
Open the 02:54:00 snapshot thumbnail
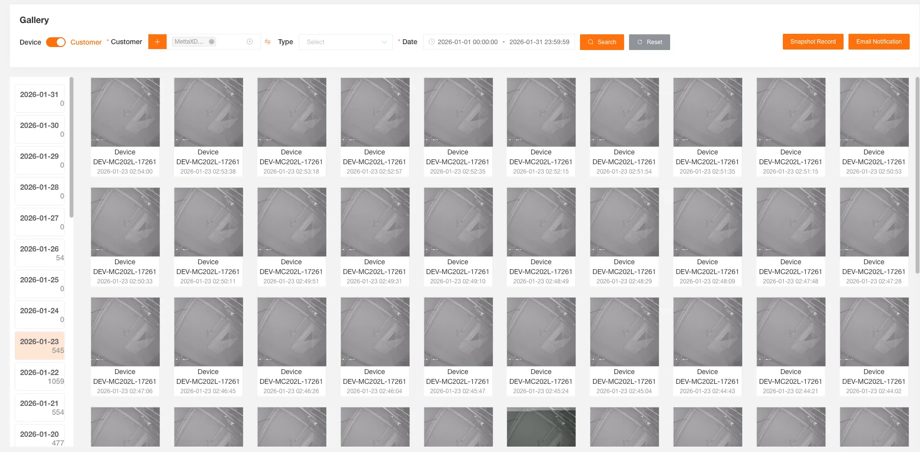[x=125, y=112]
